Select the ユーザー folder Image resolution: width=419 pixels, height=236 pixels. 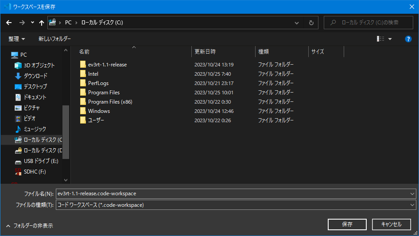click(96, 120)
